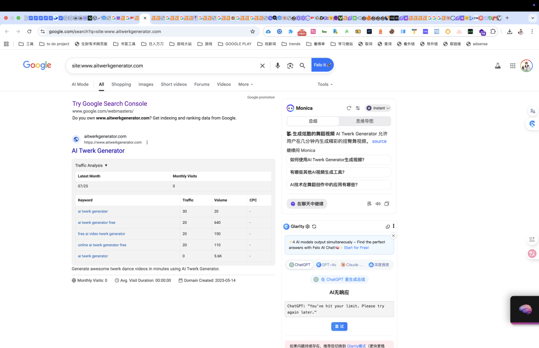Image resolution: width=539 pixels, height=348 pixels.
Task: Refresh the Glarity panel
Action: pyautogui.click(x=314, y=226)
